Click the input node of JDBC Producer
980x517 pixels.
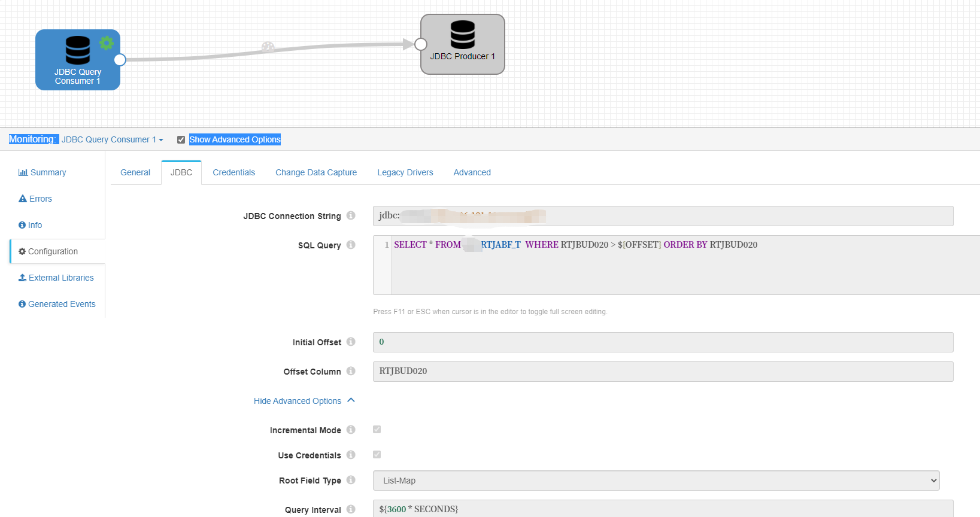coord(421,44)
